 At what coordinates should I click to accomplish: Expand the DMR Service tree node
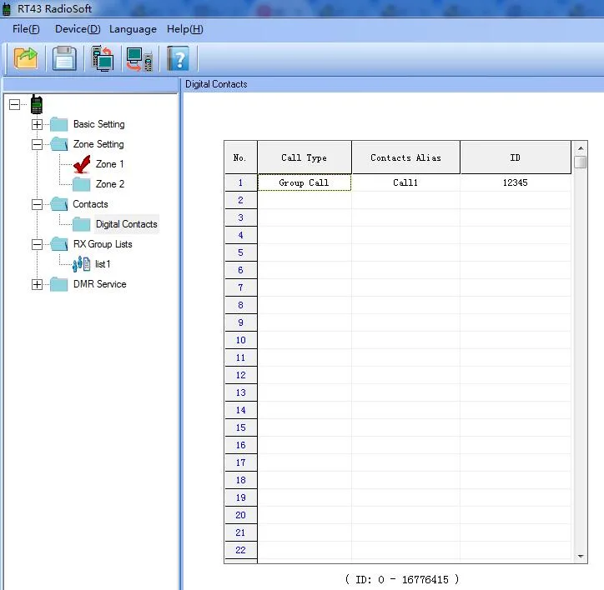pos(37,284)
